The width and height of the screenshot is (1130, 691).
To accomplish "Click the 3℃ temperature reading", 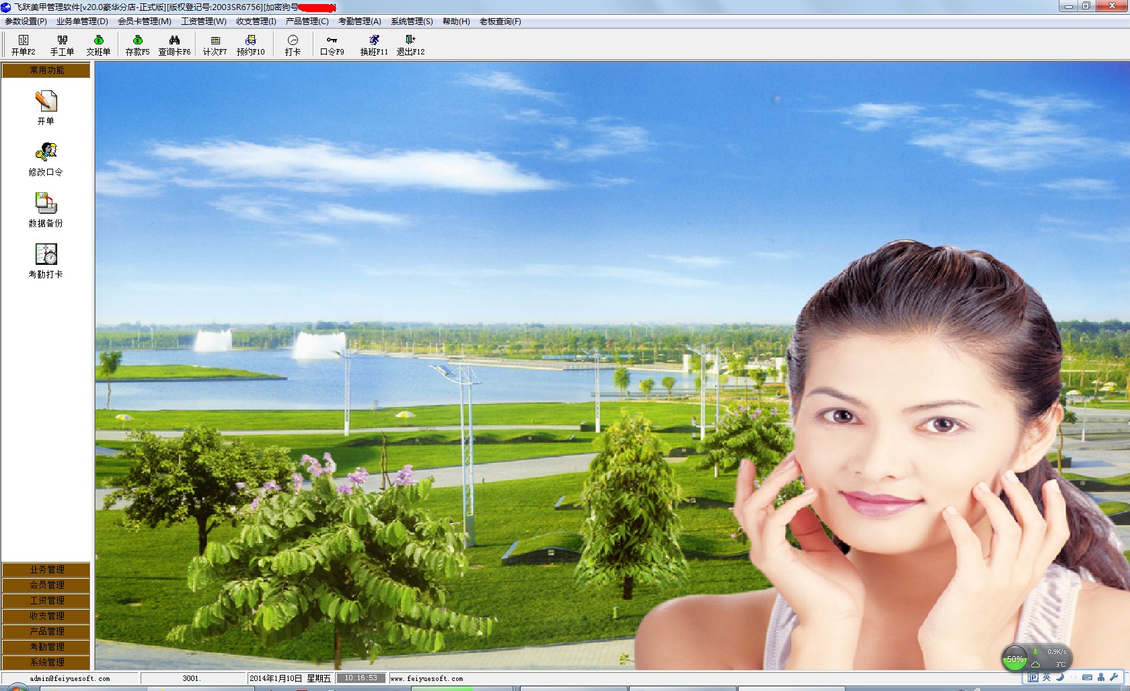I will coord(1060,665).
